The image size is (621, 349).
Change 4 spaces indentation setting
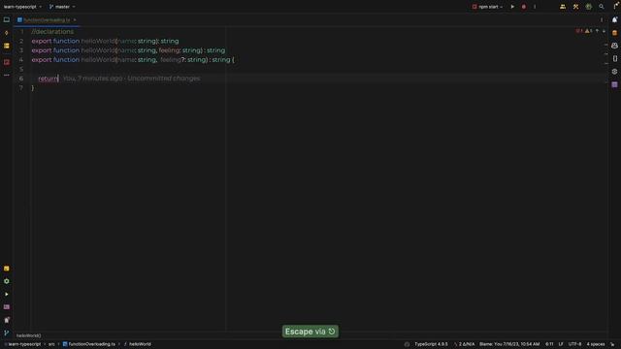[595, 344]
